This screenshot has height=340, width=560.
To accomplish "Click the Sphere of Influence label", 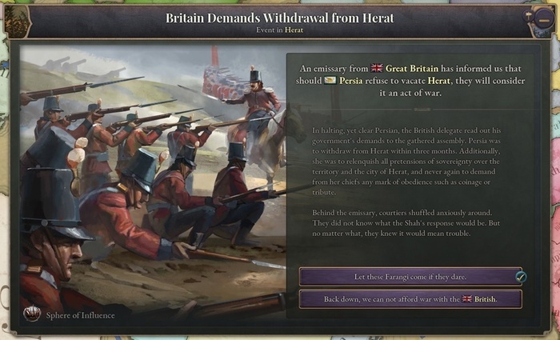I will (x=80, y=315).
